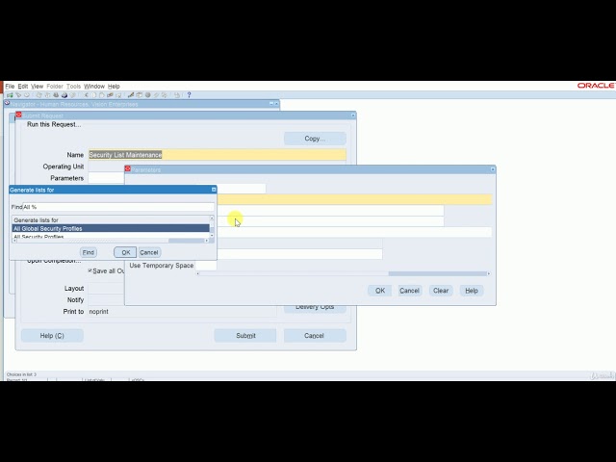Screen dimensions: 616x462
Task: Open the Folder menu
Action: tap(55, 86)
